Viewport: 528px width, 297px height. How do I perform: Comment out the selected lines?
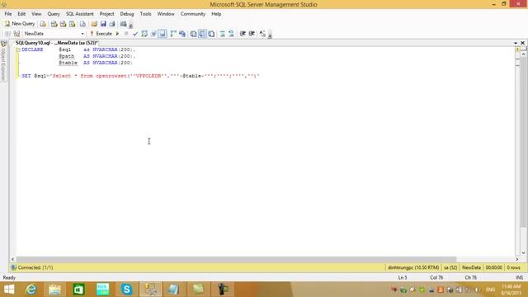click(x=222, y=34)
